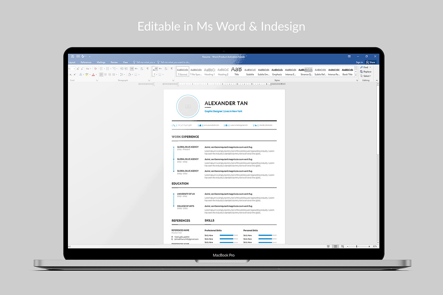Click the Sign in link
443x295 pixels.
360,62
